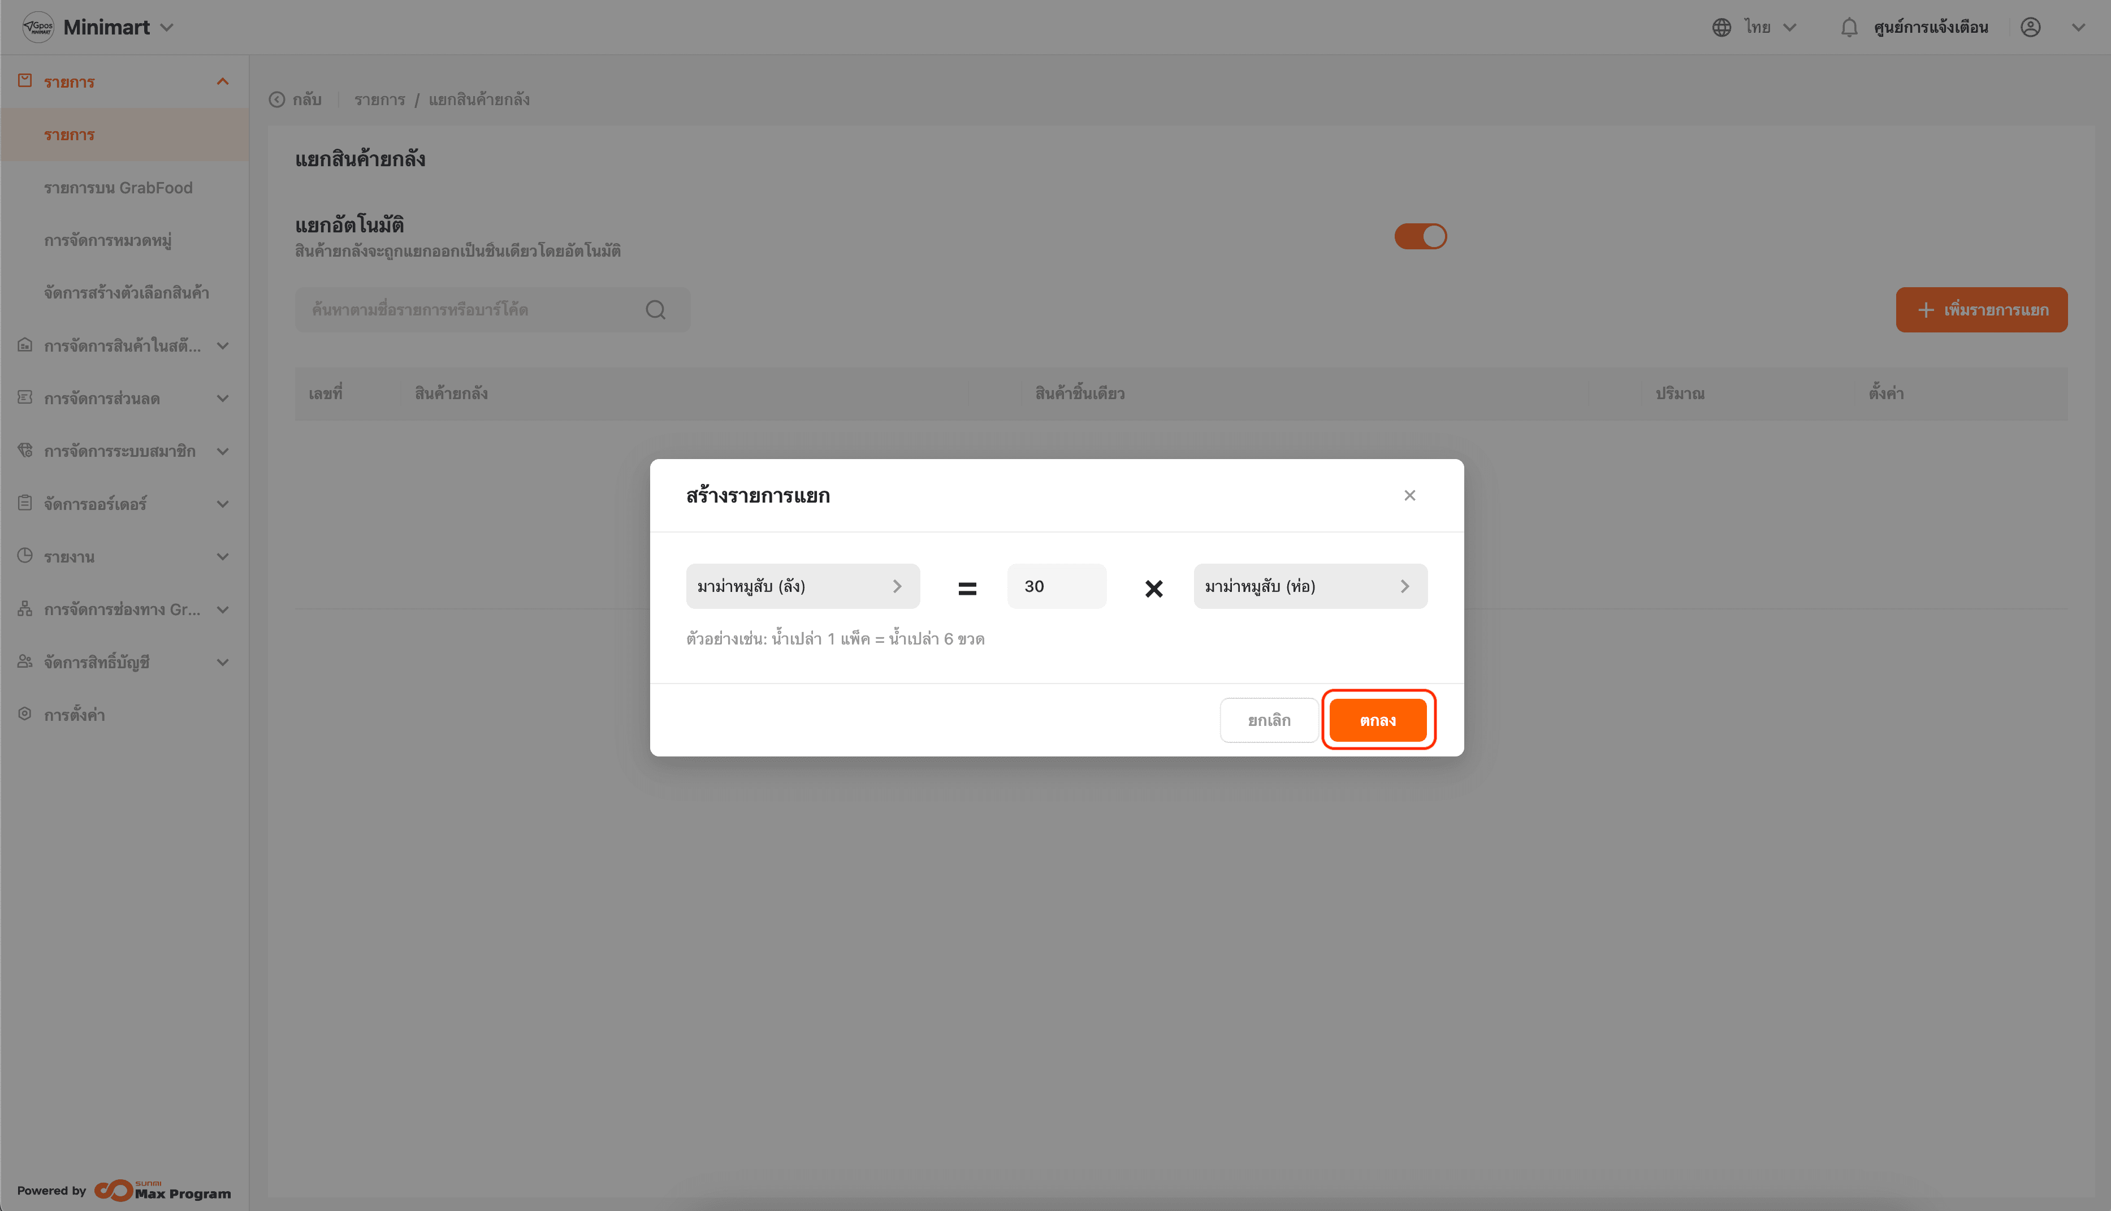Close the สร้างรายการแยก dialog with X
Image resolution: width=2111 pixels, height=1211 pixels.
tap(1409, 496)
